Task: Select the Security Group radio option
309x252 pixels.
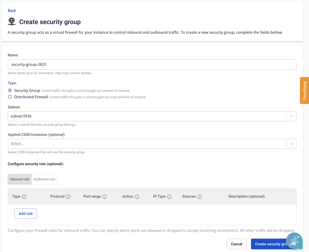Action: 10,90
